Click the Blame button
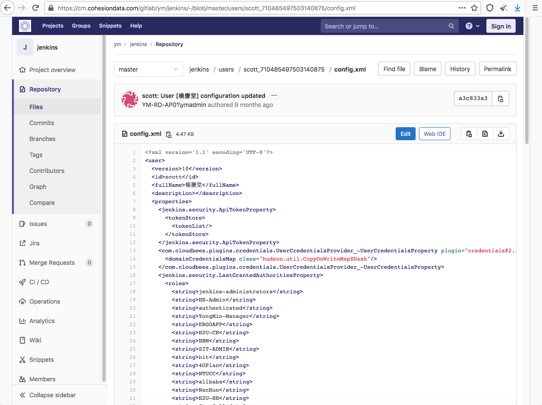542x405 pixels. tap(428, 69)
